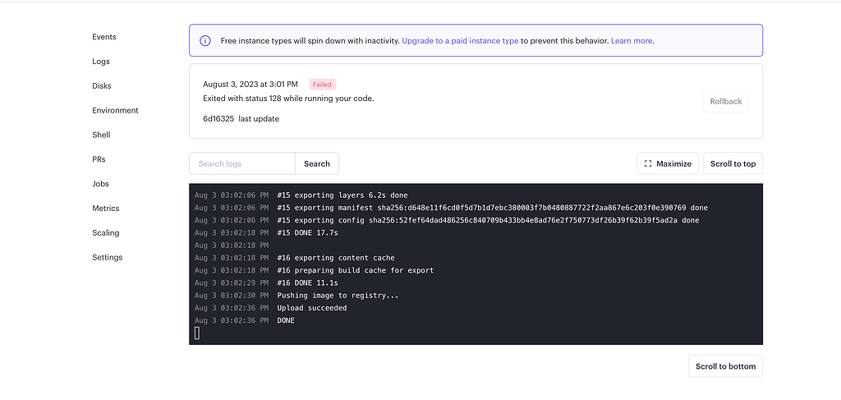
Task: Click the Search button
Action: point(317,163)
